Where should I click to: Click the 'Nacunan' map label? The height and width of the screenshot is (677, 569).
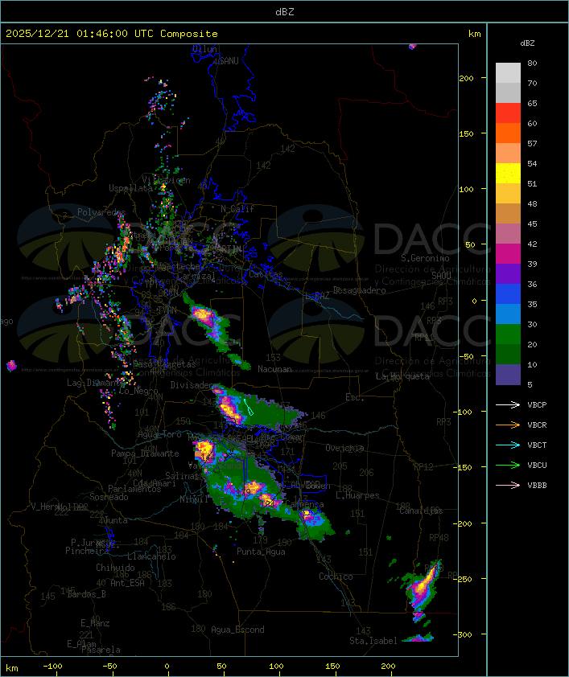coord(274,369)
